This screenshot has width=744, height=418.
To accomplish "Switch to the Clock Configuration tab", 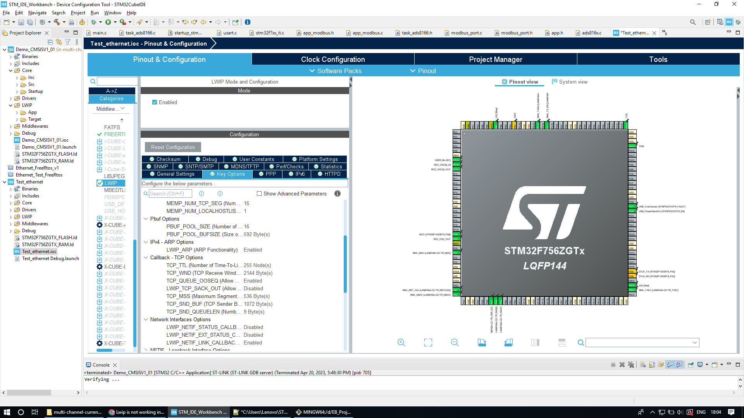I will pos(332,59).
